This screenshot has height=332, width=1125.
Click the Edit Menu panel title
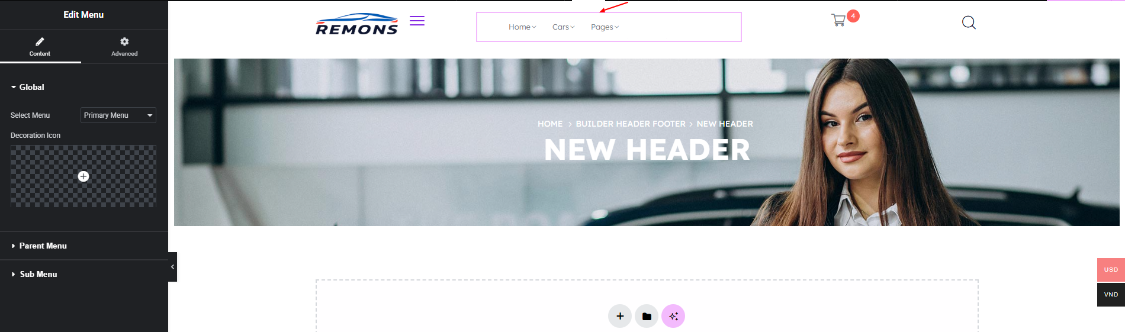[83, 15]
